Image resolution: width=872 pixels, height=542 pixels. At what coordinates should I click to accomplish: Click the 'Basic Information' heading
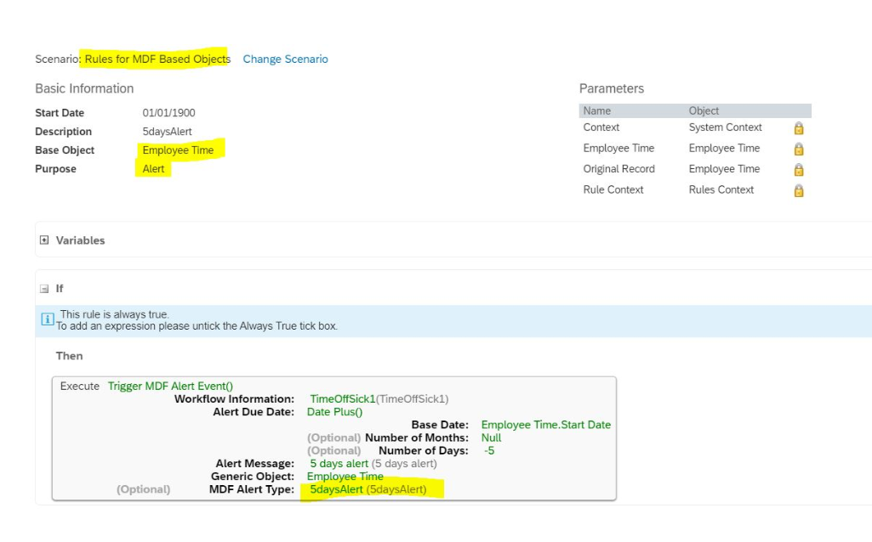84,88
